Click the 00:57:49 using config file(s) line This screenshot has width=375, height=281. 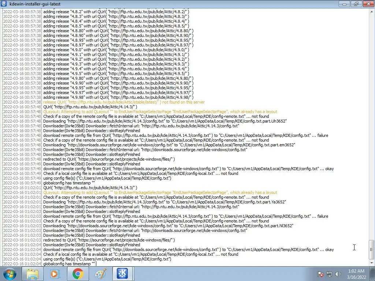[86, 178]
